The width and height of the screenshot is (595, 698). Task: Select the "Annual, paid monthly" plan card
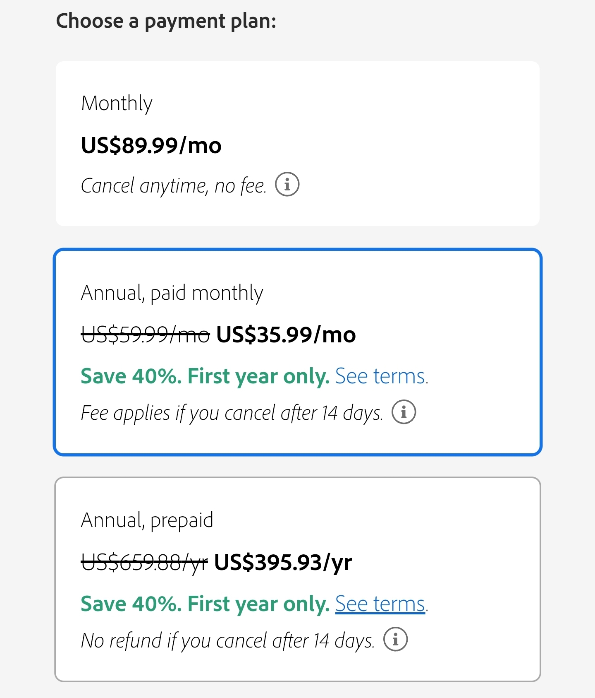[x=298, y=352]
